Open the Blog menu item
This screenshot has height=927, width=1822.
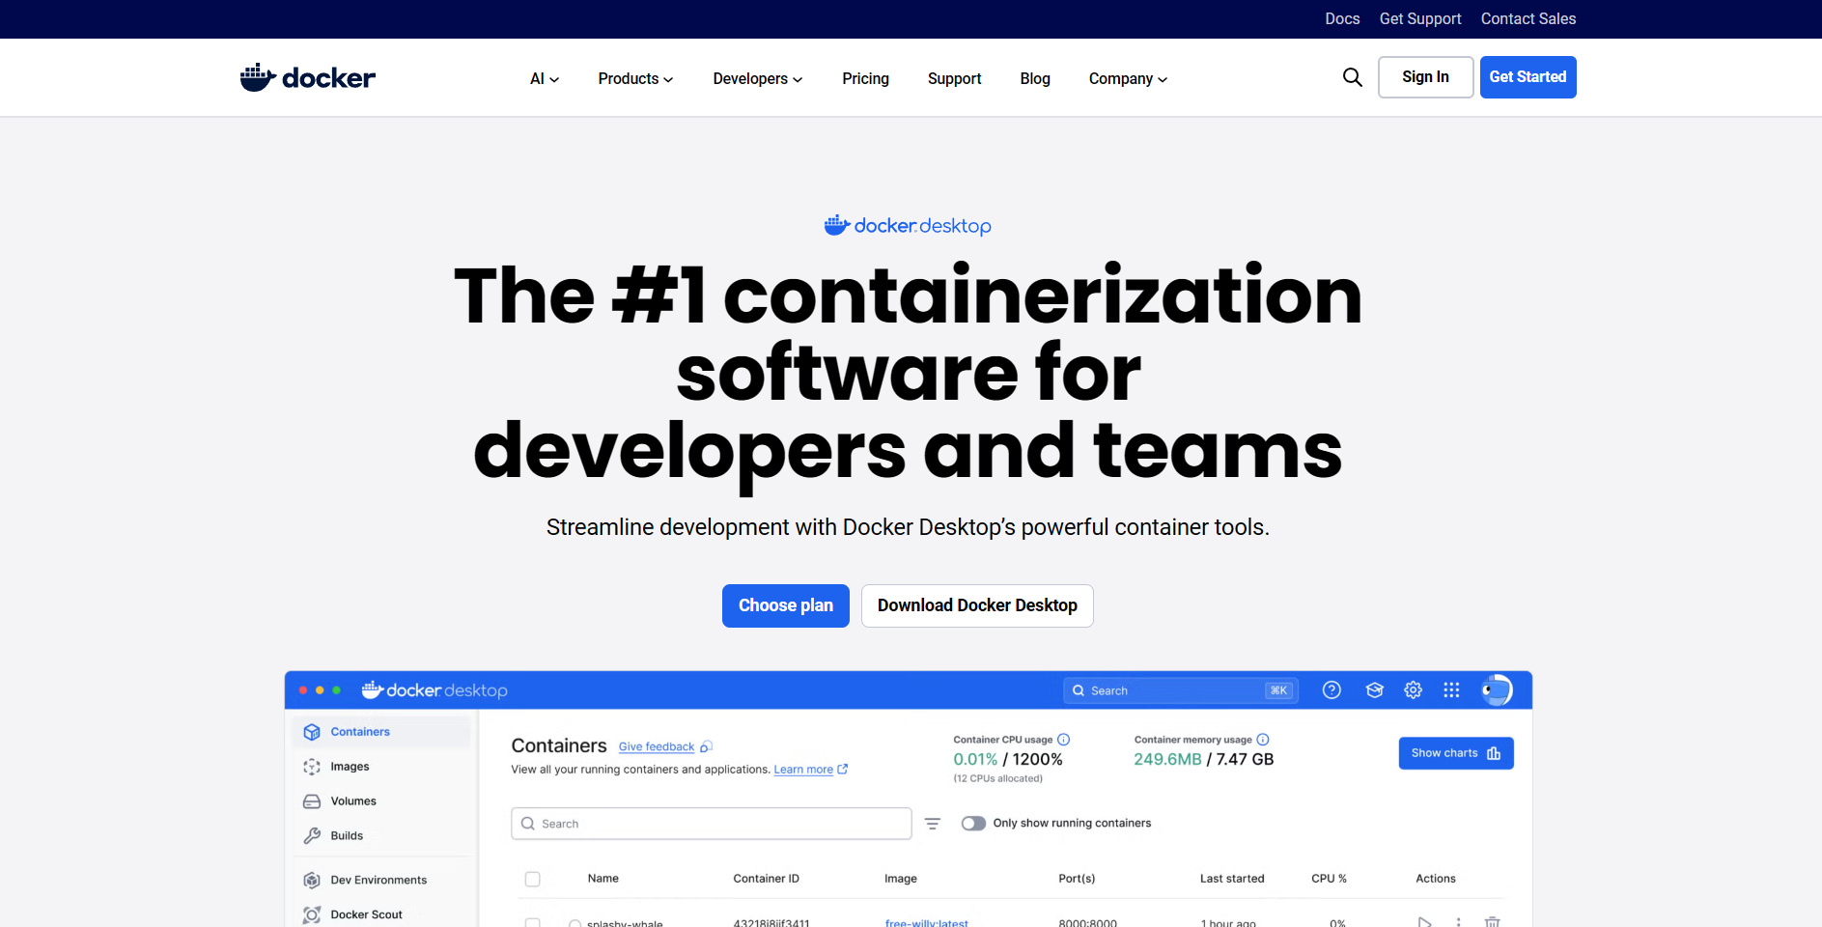coord(1035,79)
